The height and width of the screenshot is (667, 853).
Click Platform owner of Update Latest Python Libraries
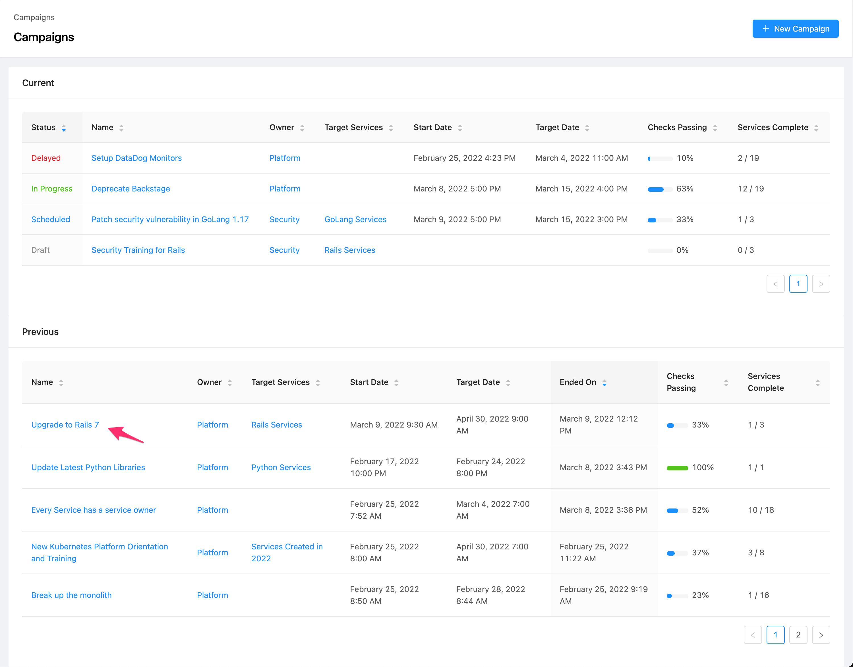[212, 468]
